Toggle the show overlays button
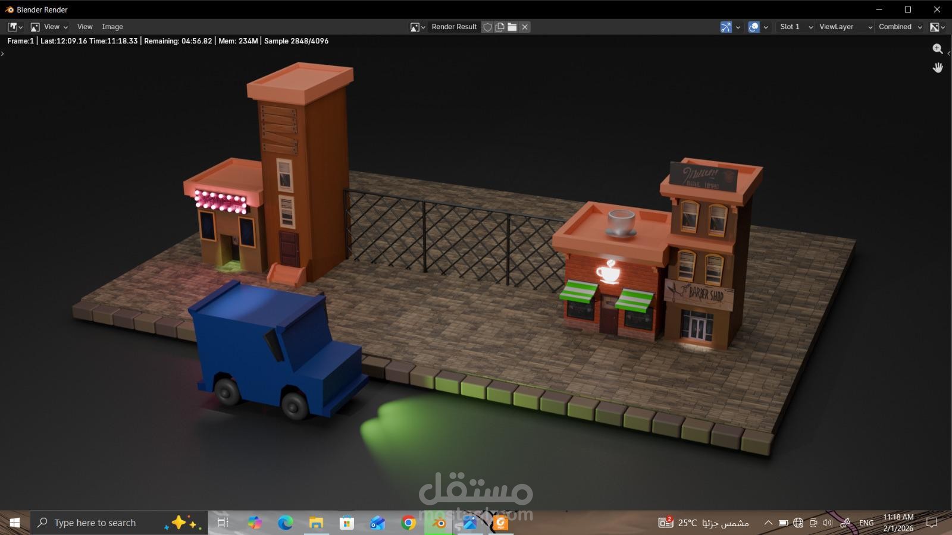The height and width of the screenshot is (535, 952). coord(754,27)
